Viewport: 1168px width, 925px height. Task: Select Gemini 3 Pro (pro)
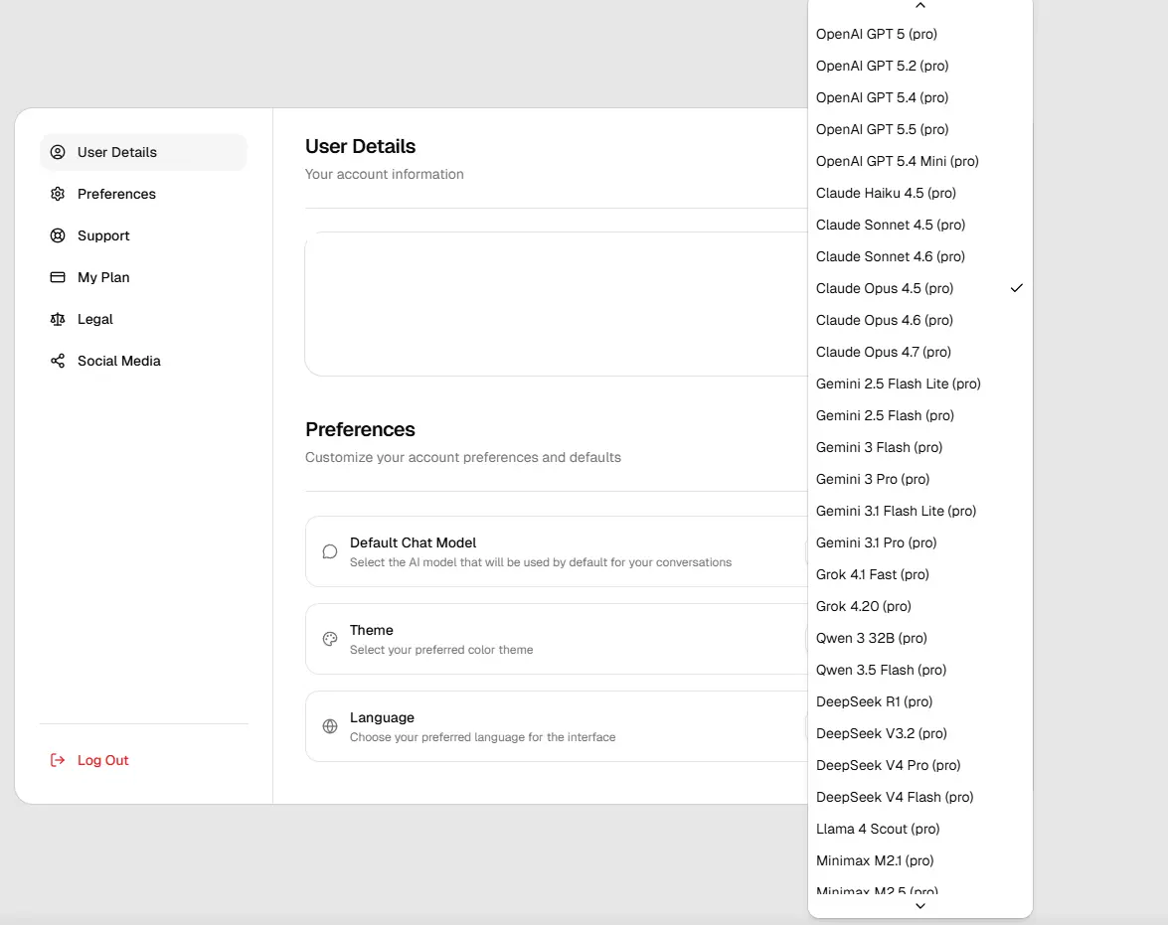coord(919,479)
